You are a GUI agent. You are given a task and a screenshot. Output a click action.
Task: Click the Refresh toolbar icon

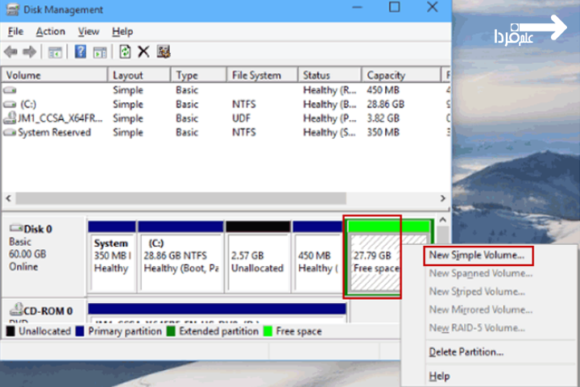(x=125, y=52)
